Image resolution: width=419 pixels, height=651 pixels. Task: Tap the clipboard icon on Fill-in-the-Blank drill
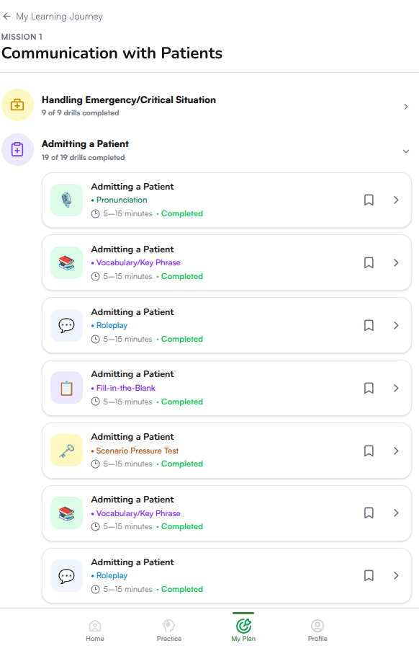coord(66,388)
